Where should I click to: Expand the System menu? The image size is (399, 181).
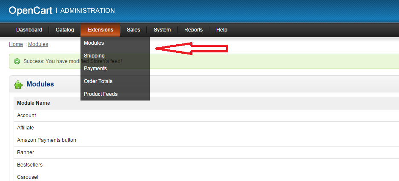click(162, 30)
